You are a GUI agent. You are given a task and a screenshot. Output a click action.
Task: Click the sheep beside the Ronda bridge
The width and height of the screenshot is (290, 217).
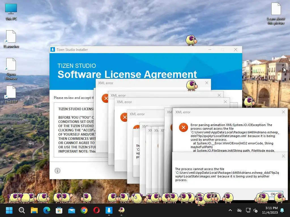tap(249, 102)
